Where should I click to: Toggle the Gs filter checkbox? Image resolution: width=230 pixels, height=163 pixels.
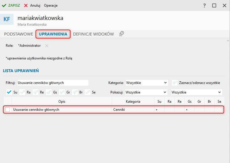[x=49, y=92]
